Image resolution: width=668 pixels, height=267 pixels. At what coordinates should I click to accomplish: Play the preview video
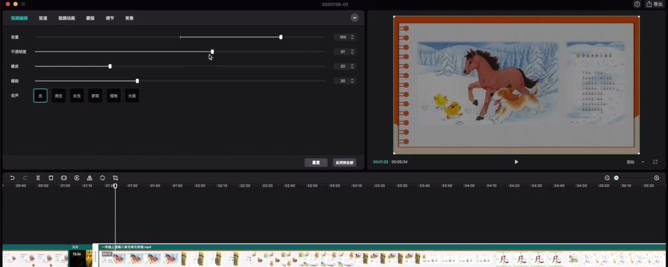tap(516, 162)
